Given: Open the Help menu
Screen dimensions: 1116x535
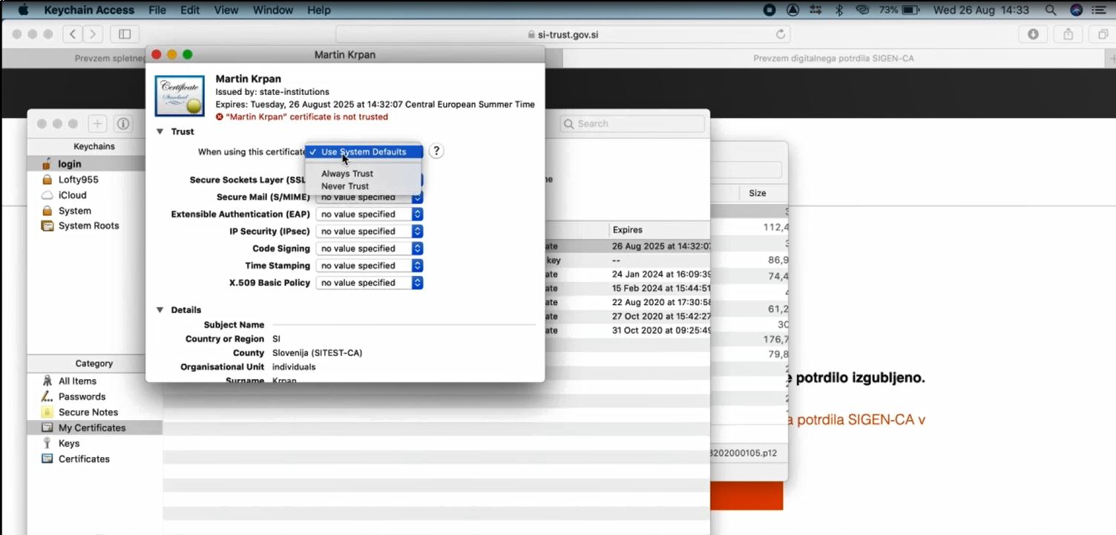Looking at the screenshot, I should (319, 10).
